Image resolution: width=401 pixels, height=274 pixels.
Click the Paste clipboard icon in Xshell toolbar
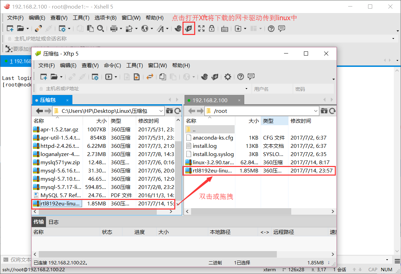click(x=90, y=28)
